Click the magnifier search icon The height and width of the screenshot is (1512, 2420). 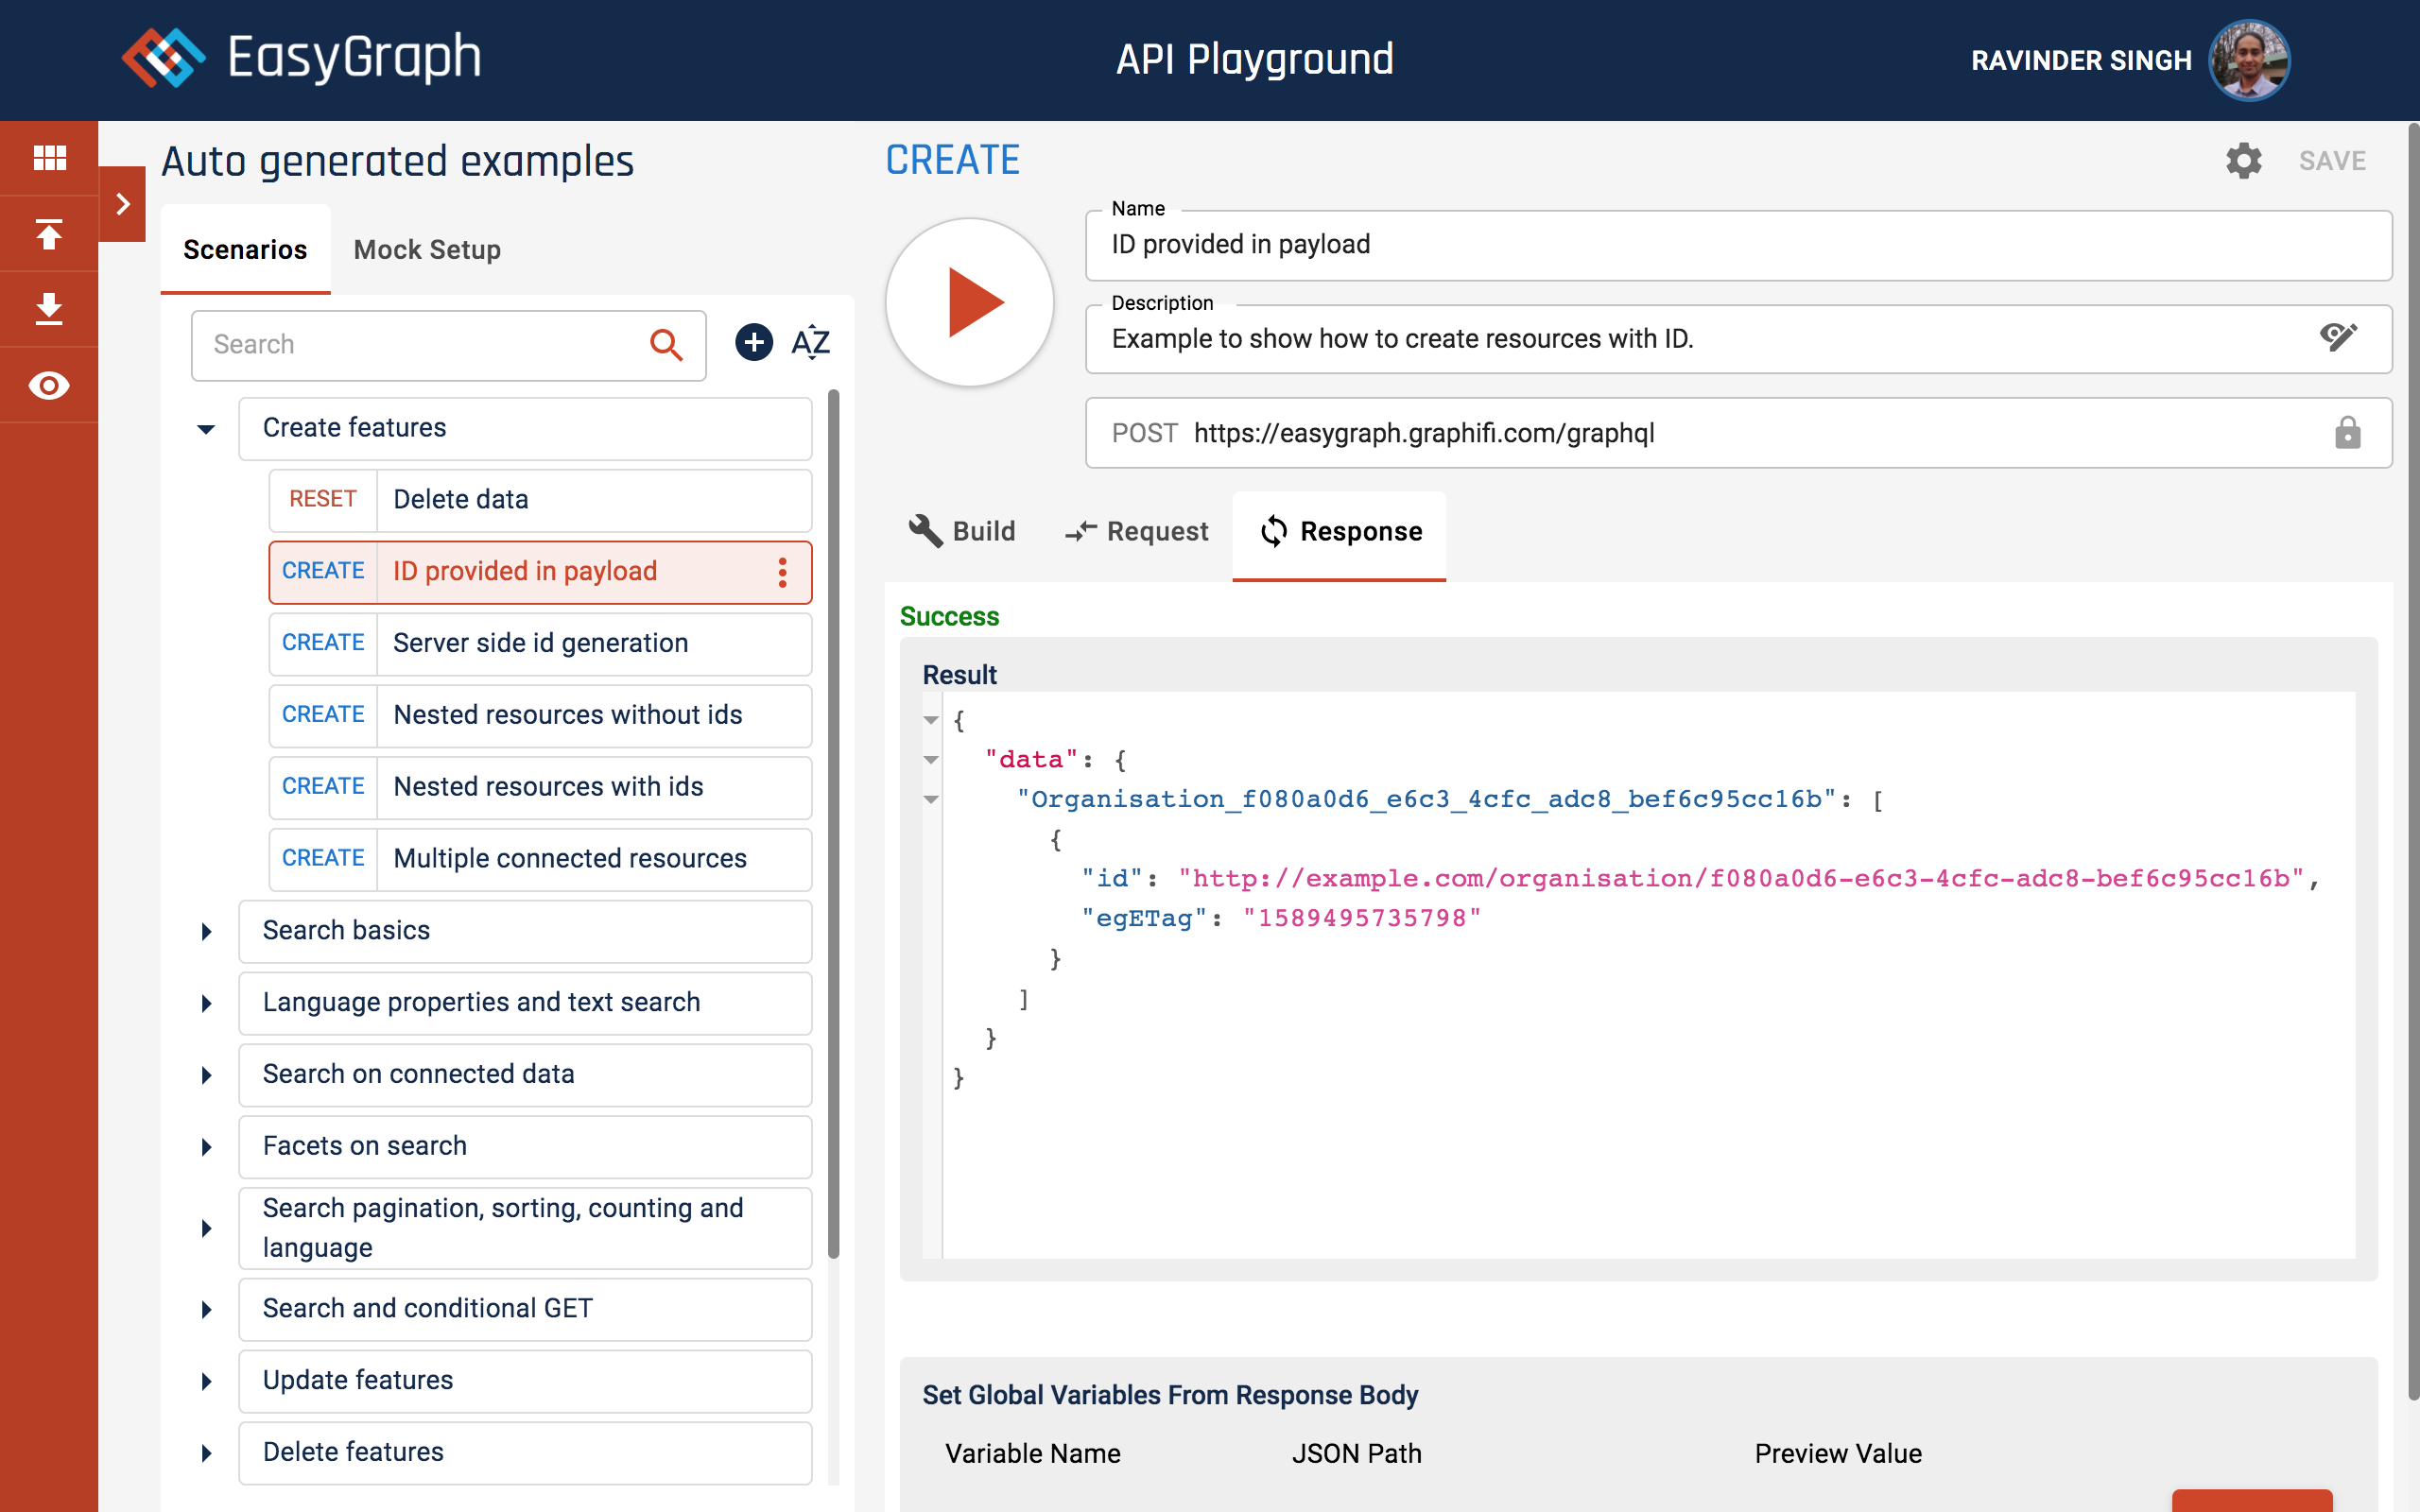pos(666,345)
